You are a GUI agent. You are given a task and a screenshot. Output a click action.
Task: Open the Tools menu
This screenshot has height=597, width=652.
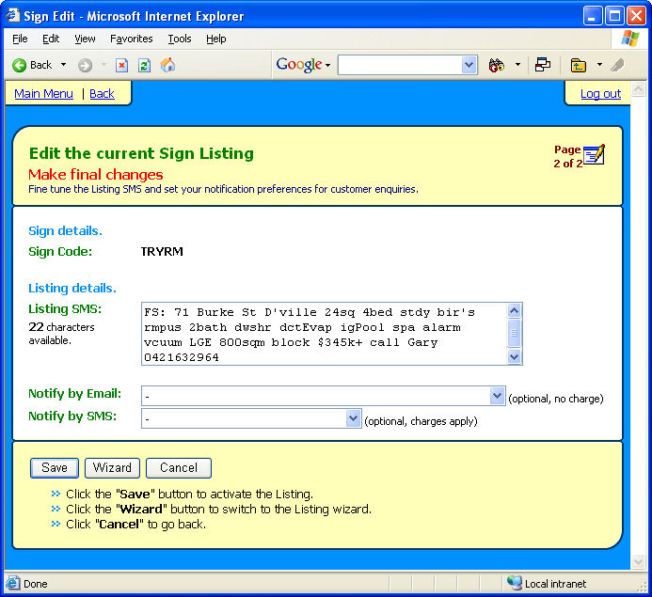[x=179, y=39]
